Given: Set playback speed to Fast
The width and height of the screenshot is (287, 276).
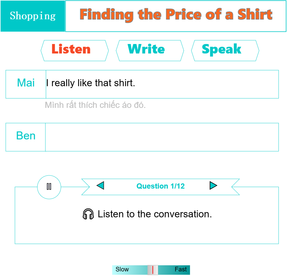Looking at the screenshot, I should click(181, 270).
